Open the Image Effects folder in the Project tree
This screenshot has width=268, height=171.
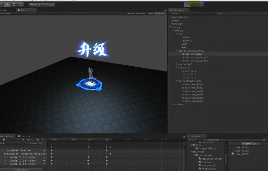206,148
